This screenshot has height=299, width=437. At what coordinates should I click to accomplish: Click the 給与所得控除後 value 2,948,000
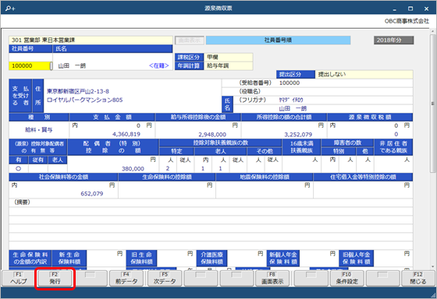(212, 135)
